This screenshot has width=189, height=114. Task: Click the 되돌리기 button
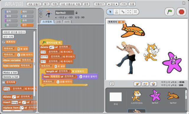point(100,4)
